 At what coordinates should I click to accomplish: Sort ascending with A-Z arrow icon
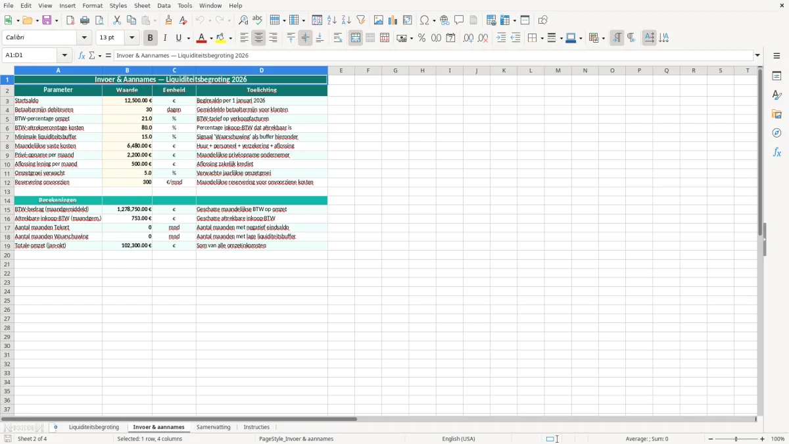[332, 20]
